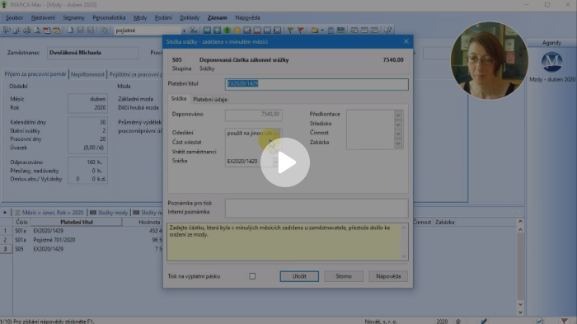577x324 pixels.
Task: Click the first Save diskette icon
Action: pos(80,31)
